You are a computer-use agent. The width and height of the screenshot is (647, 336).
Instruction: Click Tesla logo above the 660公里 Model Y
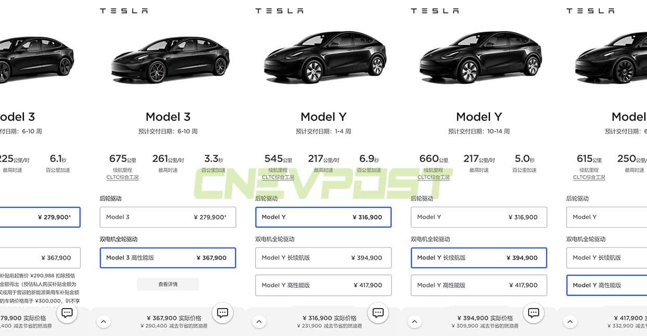434,11
